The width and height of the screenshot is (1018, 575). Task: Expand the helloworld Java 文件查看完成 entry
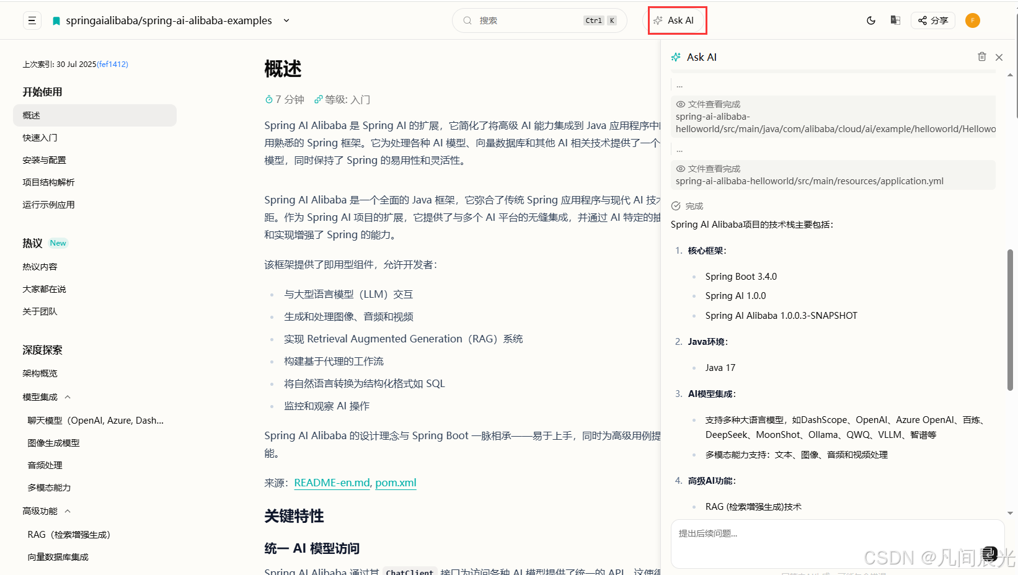(833, 117)
